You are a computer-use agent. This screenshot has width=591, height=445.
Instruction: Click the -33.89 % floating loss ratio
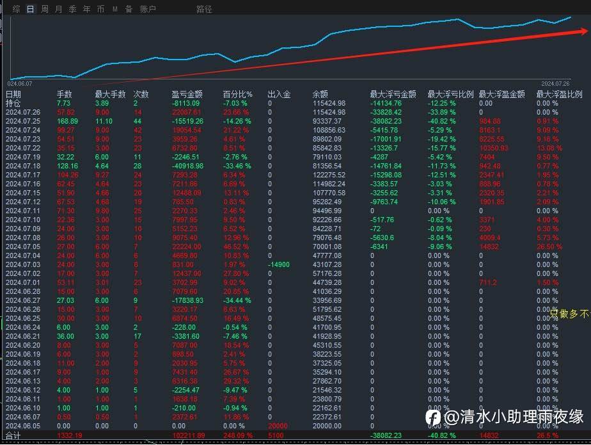[442, 112]
